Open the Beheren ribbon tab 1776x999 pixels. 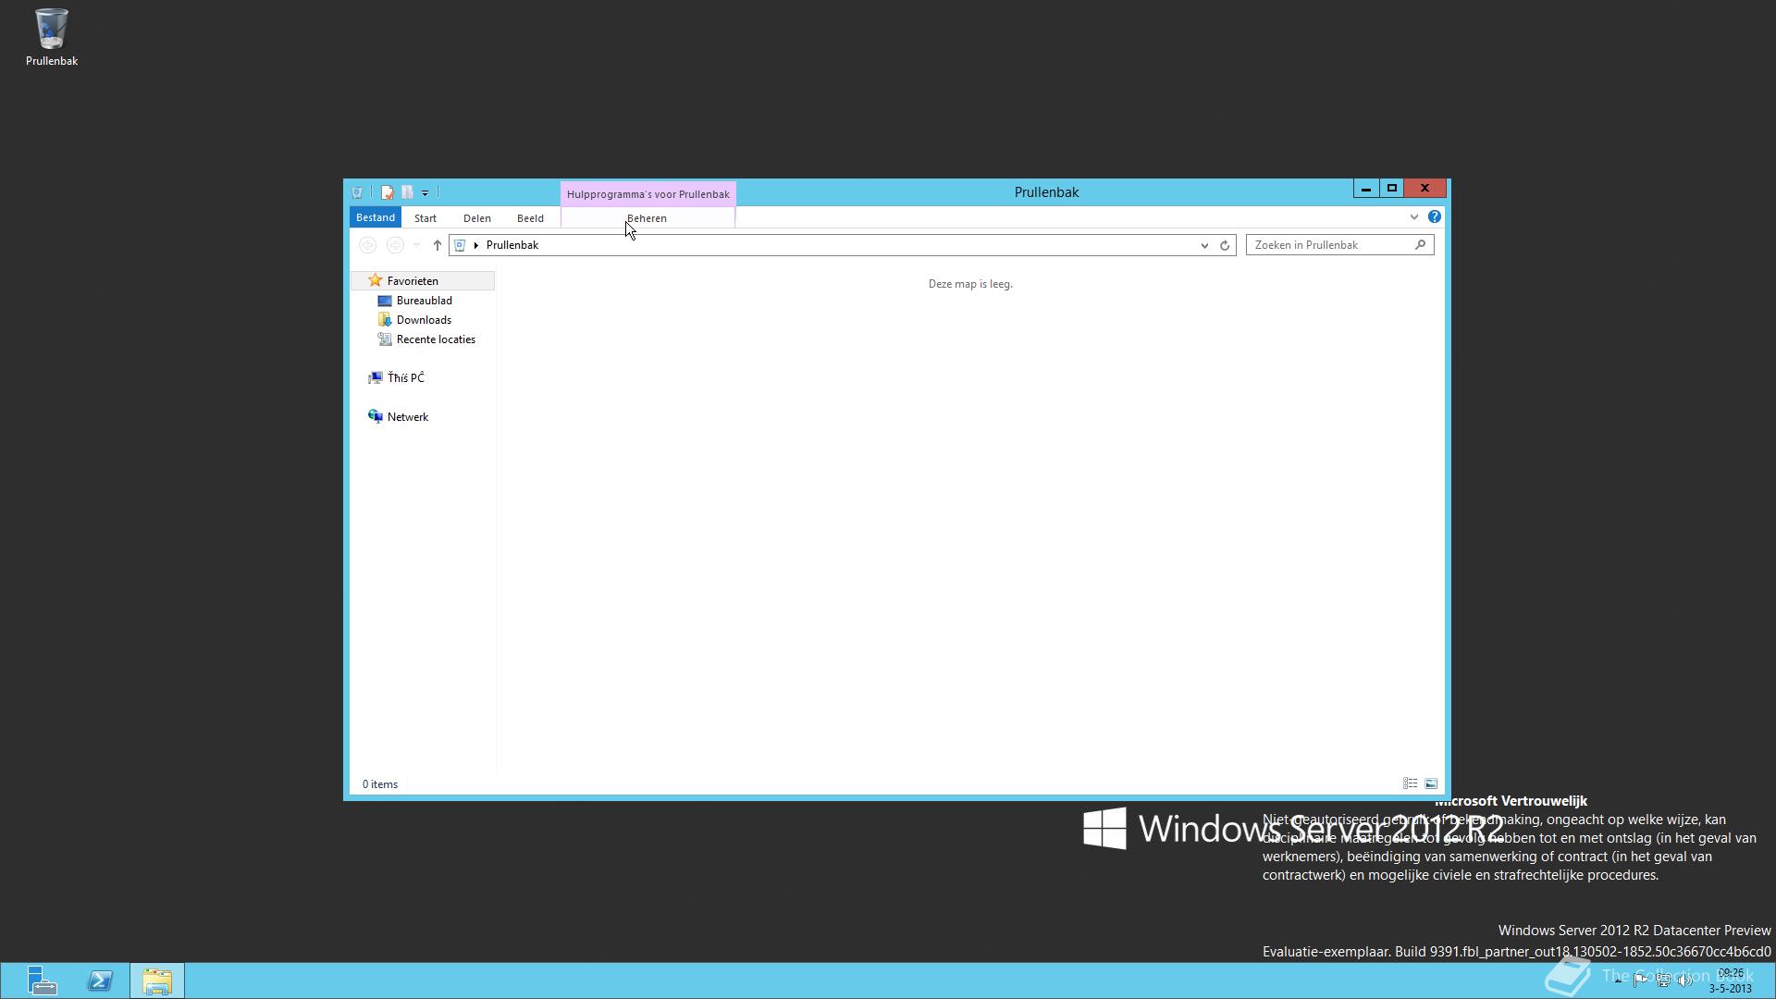pos(647,218)
